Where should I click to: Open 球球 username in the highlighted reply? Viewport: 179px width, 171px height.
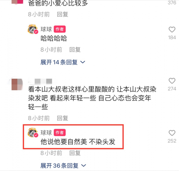pos(46,132)
